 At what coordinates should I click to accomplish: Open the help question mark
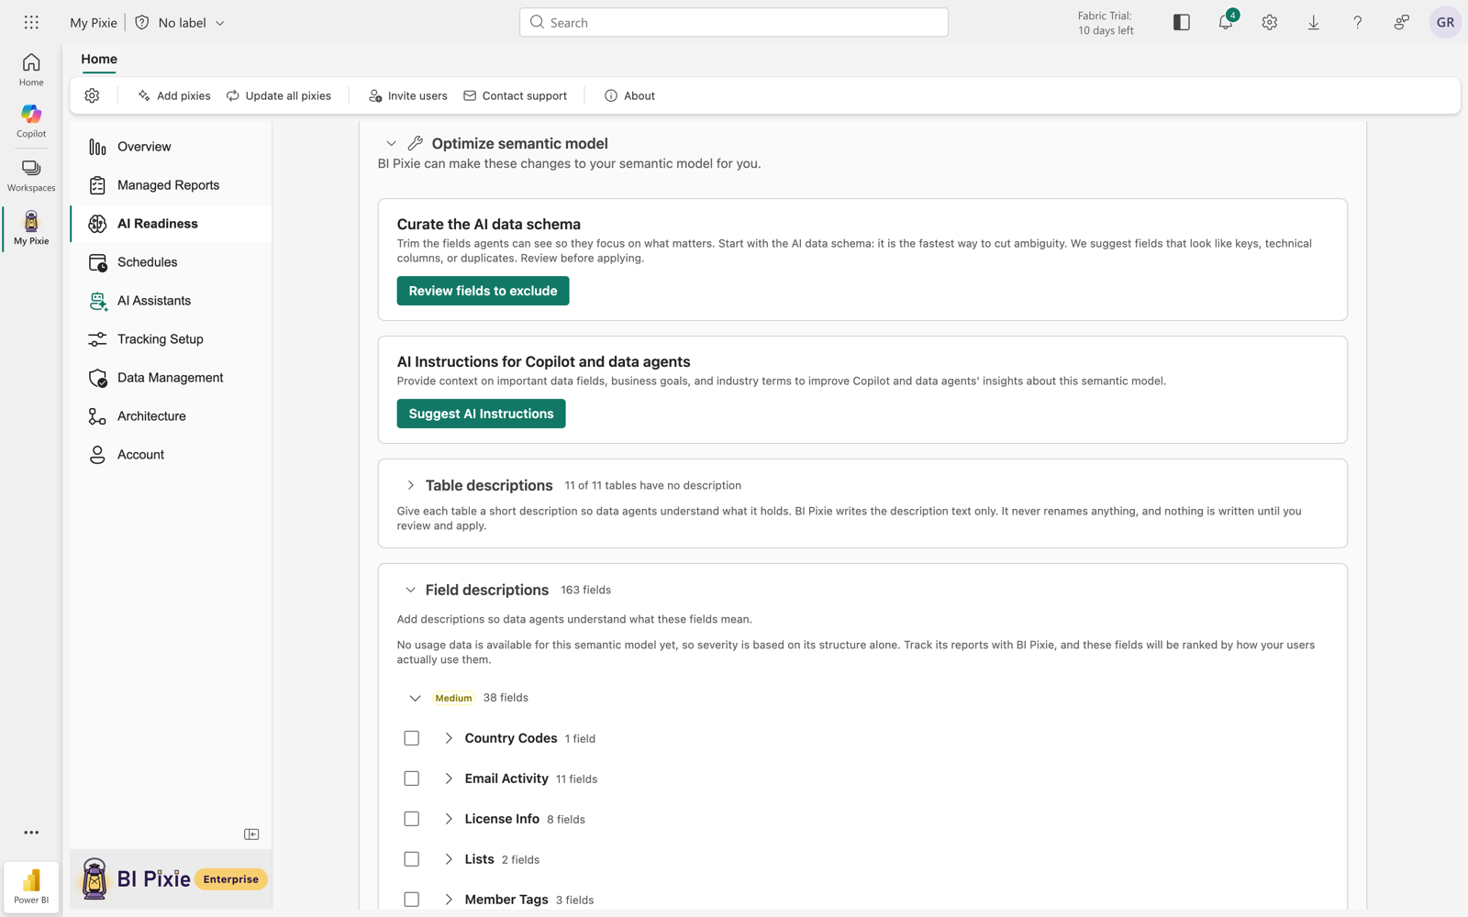tap(1358, 22)
